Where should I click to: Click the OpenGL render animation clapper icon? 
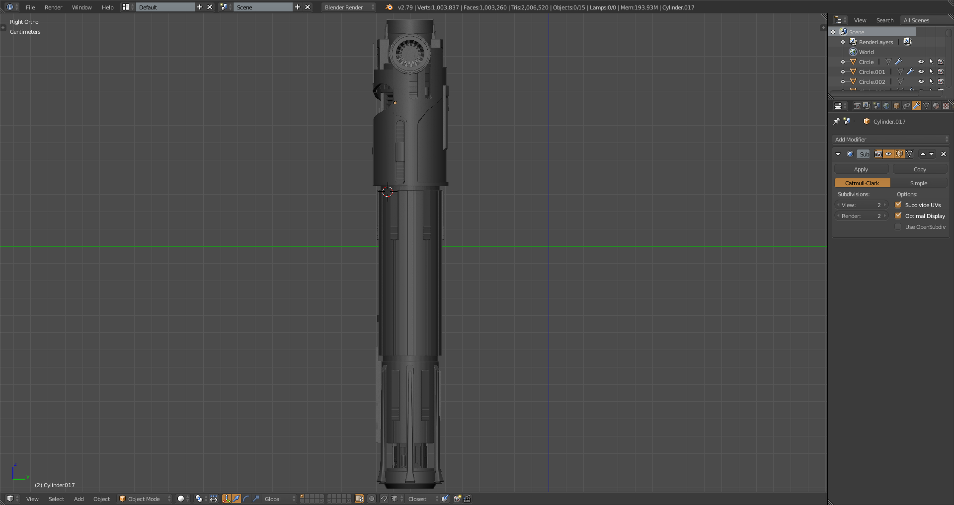coord(467,499)
